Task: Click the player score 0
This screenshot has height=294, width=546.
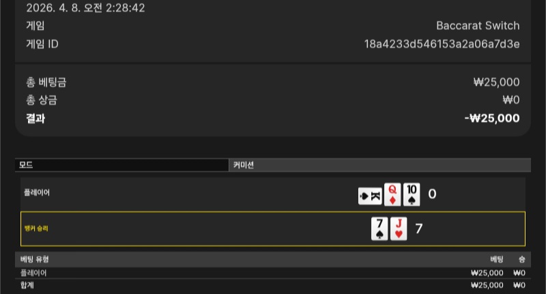Action: [x=432, y=194]
